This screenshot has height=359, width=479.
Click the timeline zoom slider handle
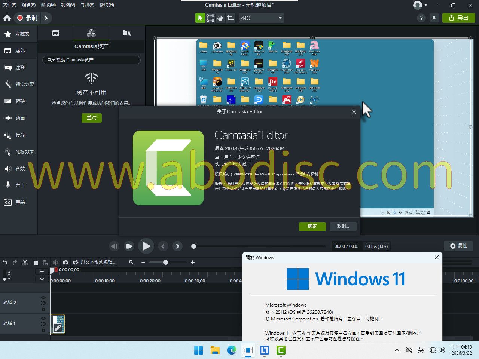(165, 262)
